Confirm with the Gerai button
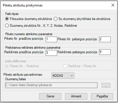The image size is (118, 103). [50, 96]
